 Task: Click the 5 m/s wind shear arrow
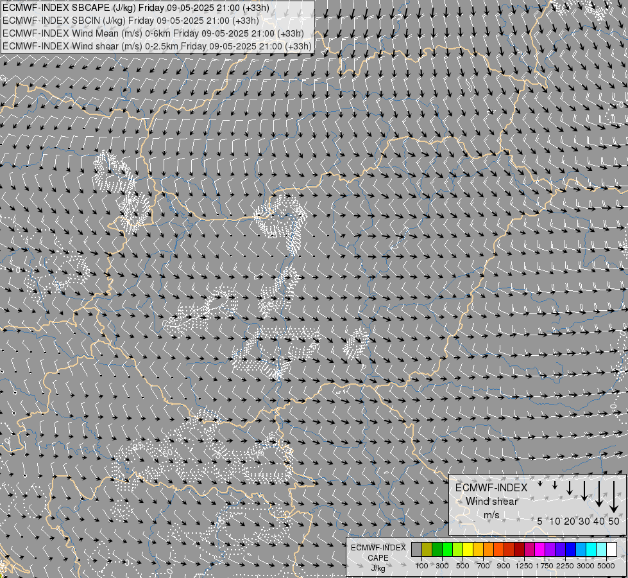(x=540, y=484)
